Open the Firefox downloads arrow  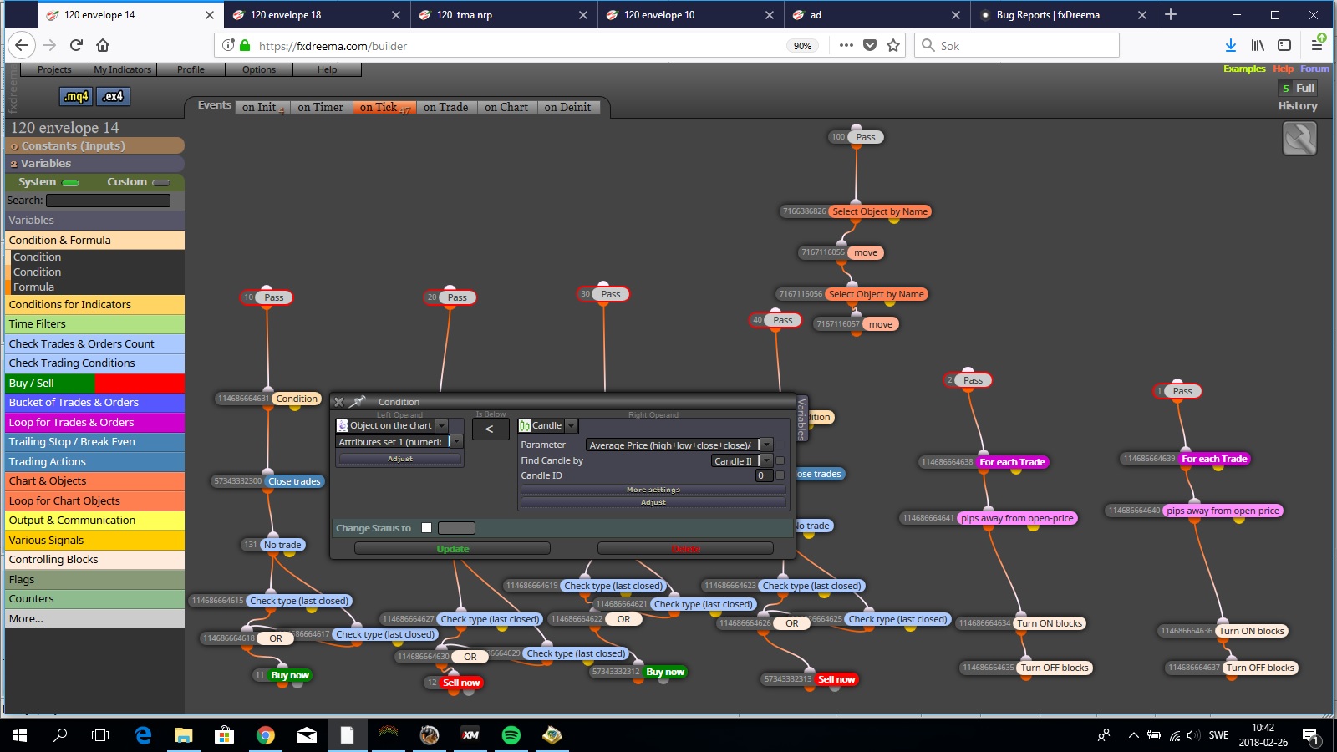(x=1230, y=45)
